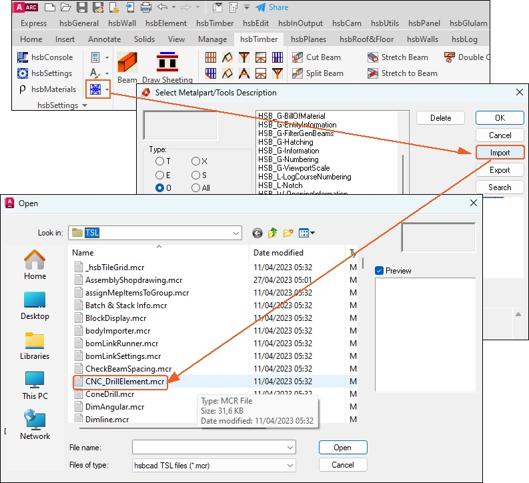Switch to the hsbPlanes ribbon tab

pyautogui.click(x=308, y=39)
